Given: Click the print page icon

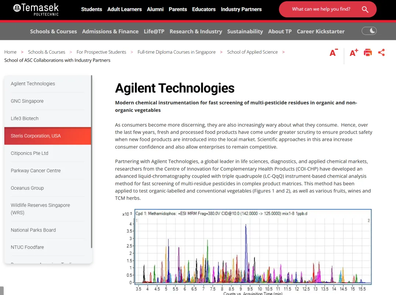Looking at the screenshot, I should [368, 52].
